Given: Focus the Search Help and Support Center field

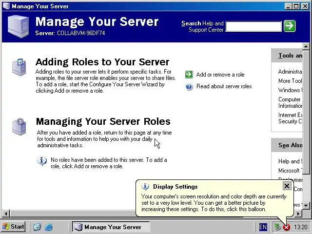Looking at the screenshot, I should 253,26.
